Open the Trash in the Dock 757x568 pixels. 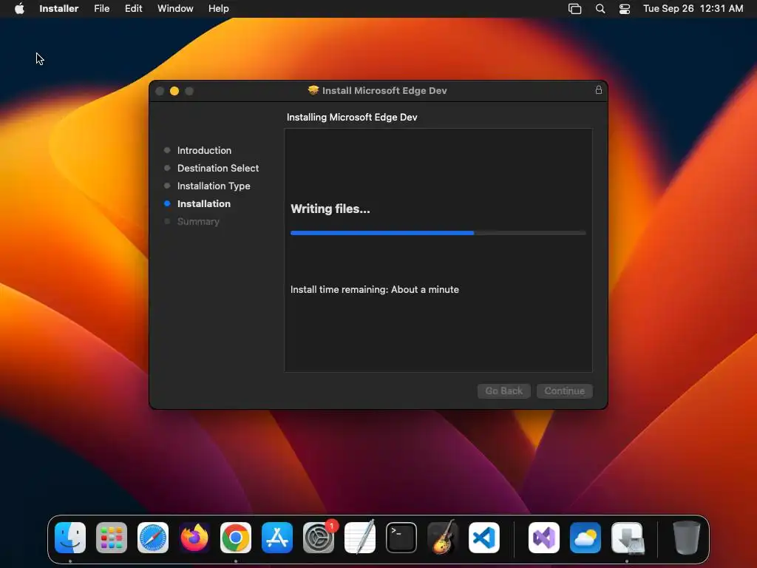686,538
